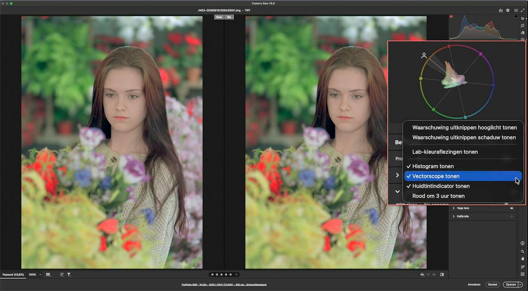Open Camera Raw preferences gear
The height and width of the screenshot is (291, 528).
[x=508, y=10]
